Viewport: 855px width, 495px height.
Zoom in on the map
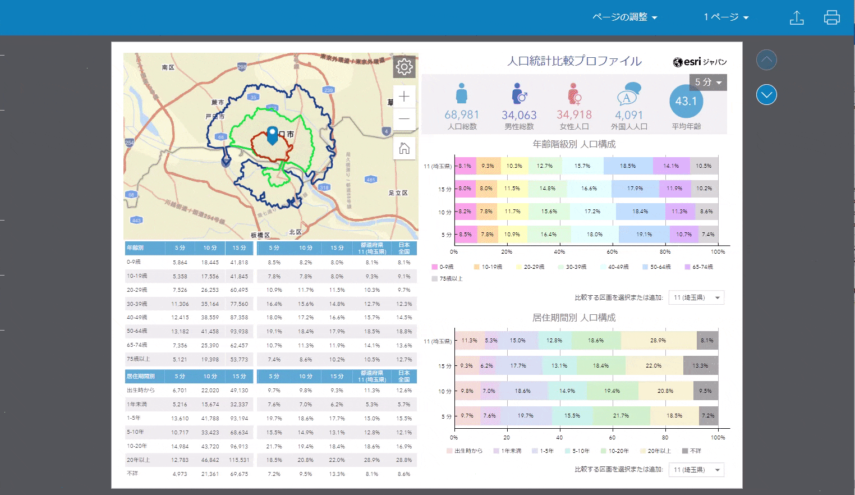tap(404, 97)
